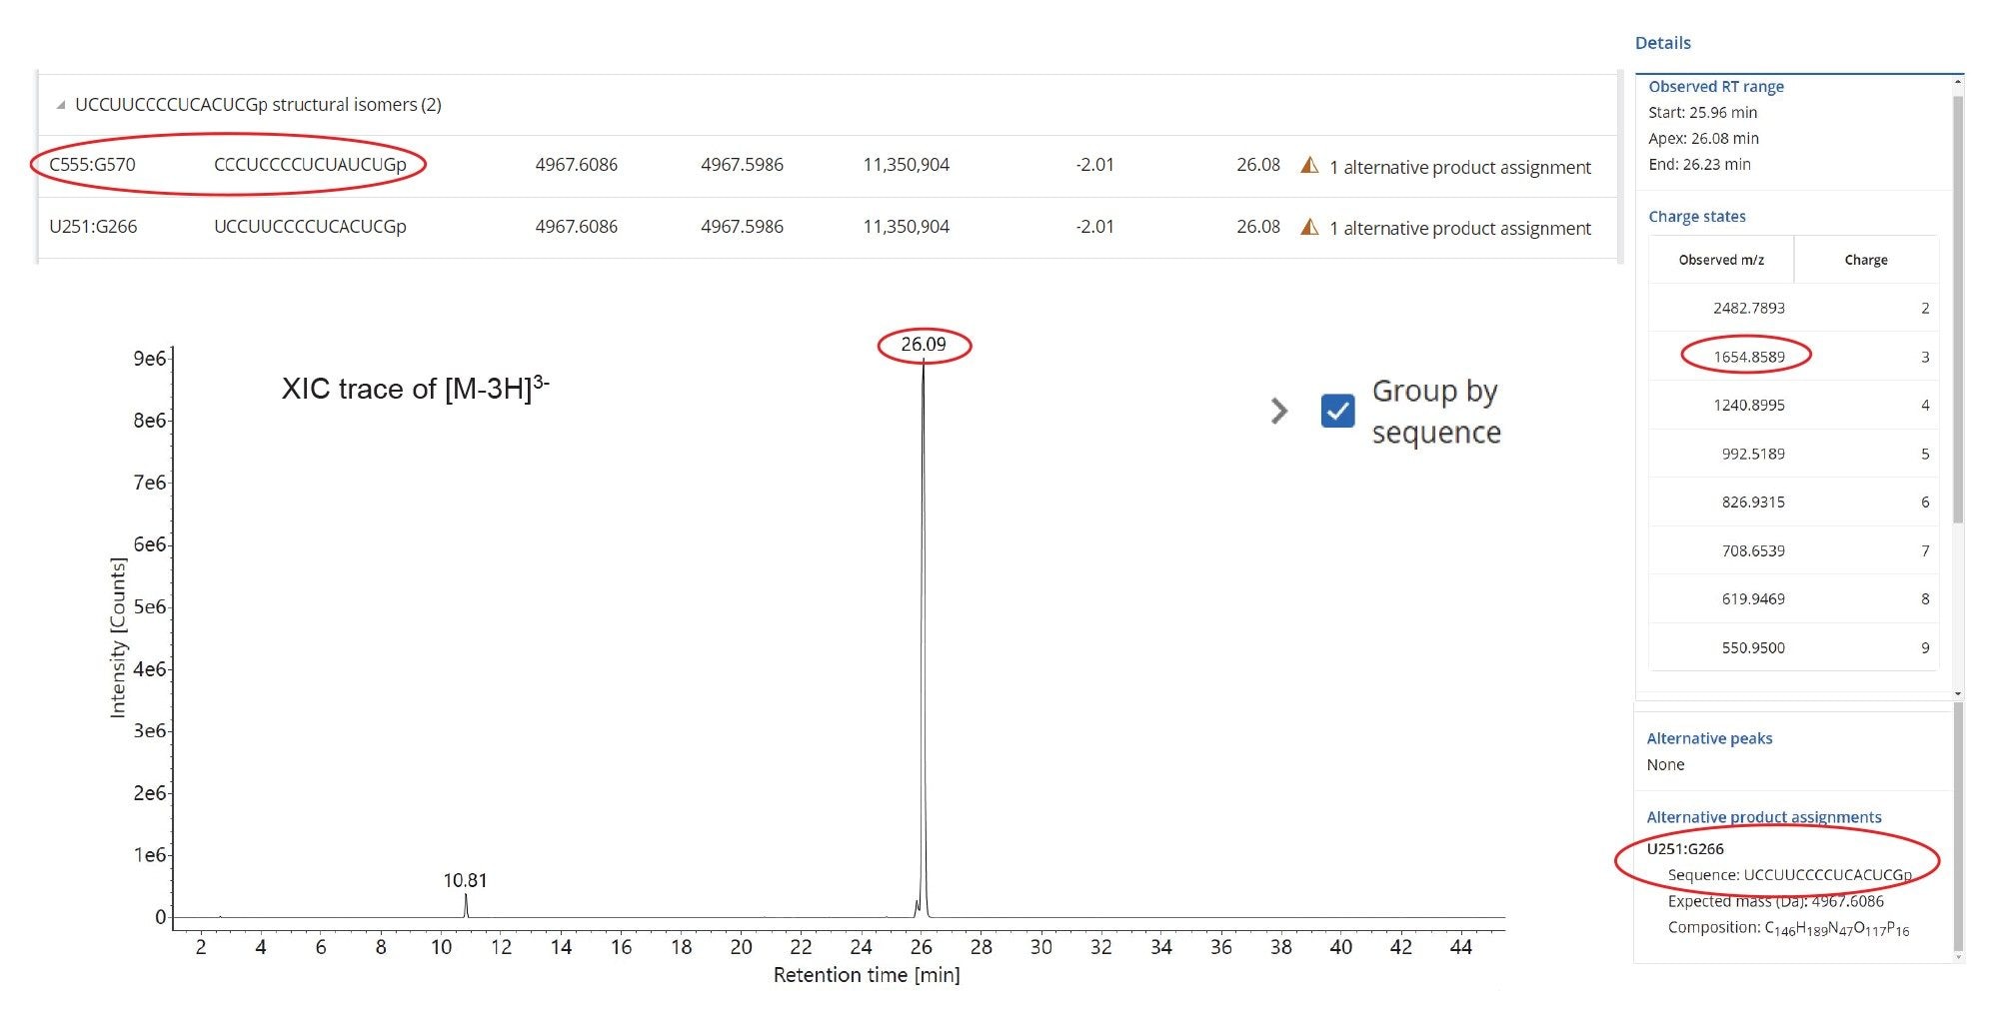Click scroll-up arrow of upper Details panel
The height and width of the screenshot is (1027, 1999).
(1958, 82)
